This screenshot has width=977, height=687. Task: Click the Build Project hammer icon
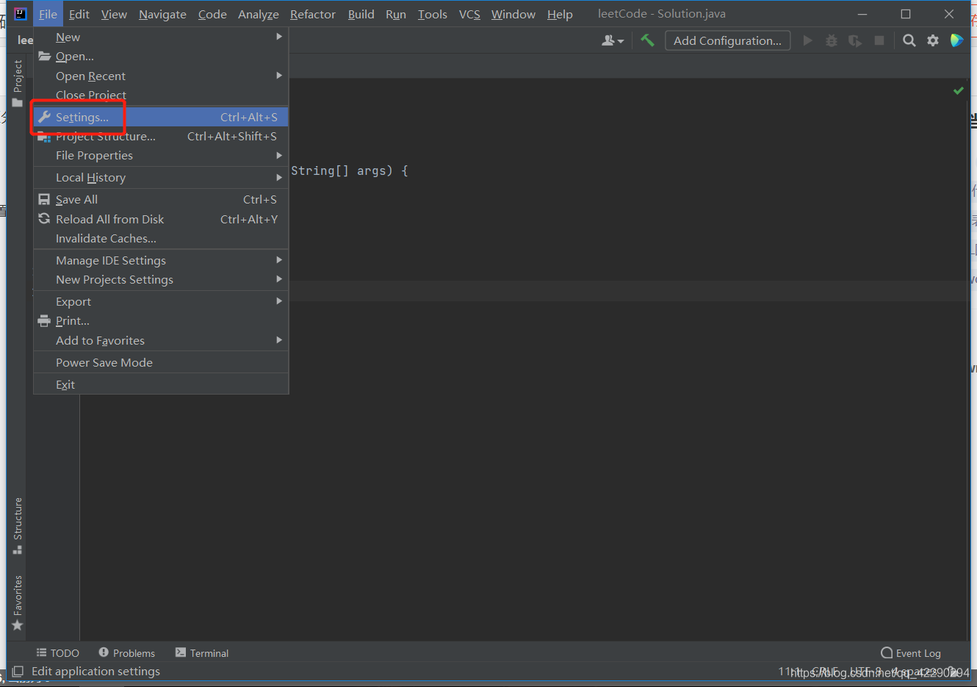click(647, 40)
